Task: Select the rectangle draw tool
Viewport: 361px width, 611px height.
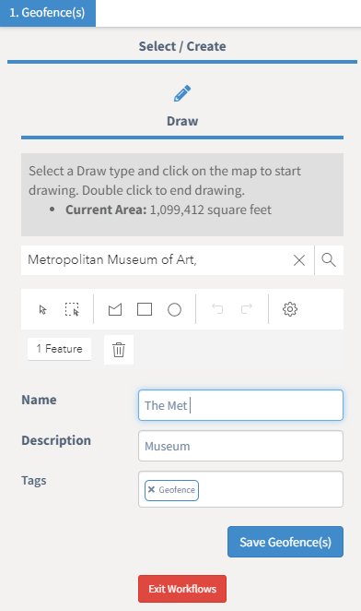Action: (x=145, y=310)
